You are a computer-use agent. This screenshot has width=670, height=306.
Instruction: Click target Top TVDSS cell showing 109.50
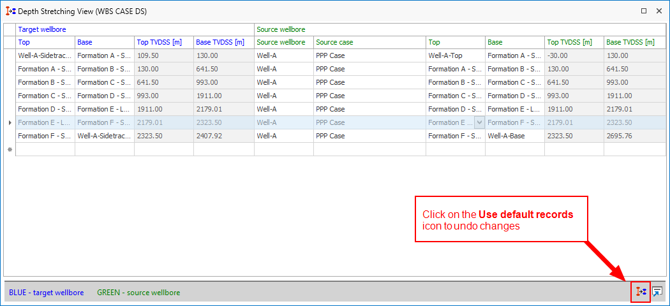coord(163,55)
